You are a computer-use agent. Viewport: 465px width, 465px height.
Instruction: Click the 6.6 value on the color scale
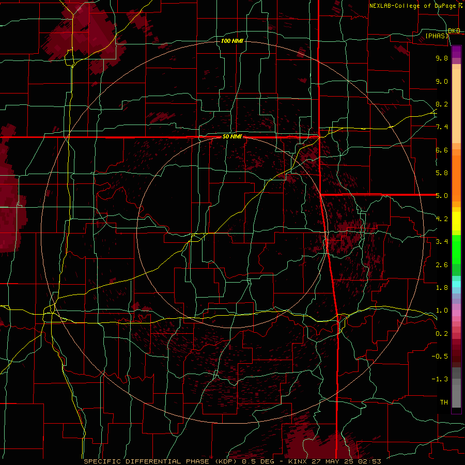pos(442,150)
